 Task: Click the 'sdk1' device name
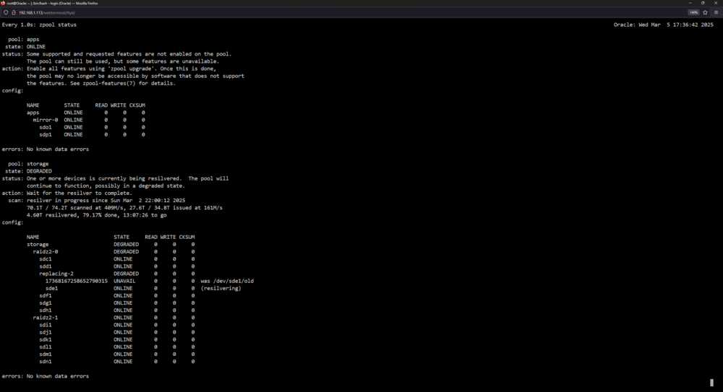(x=45, y=340)
